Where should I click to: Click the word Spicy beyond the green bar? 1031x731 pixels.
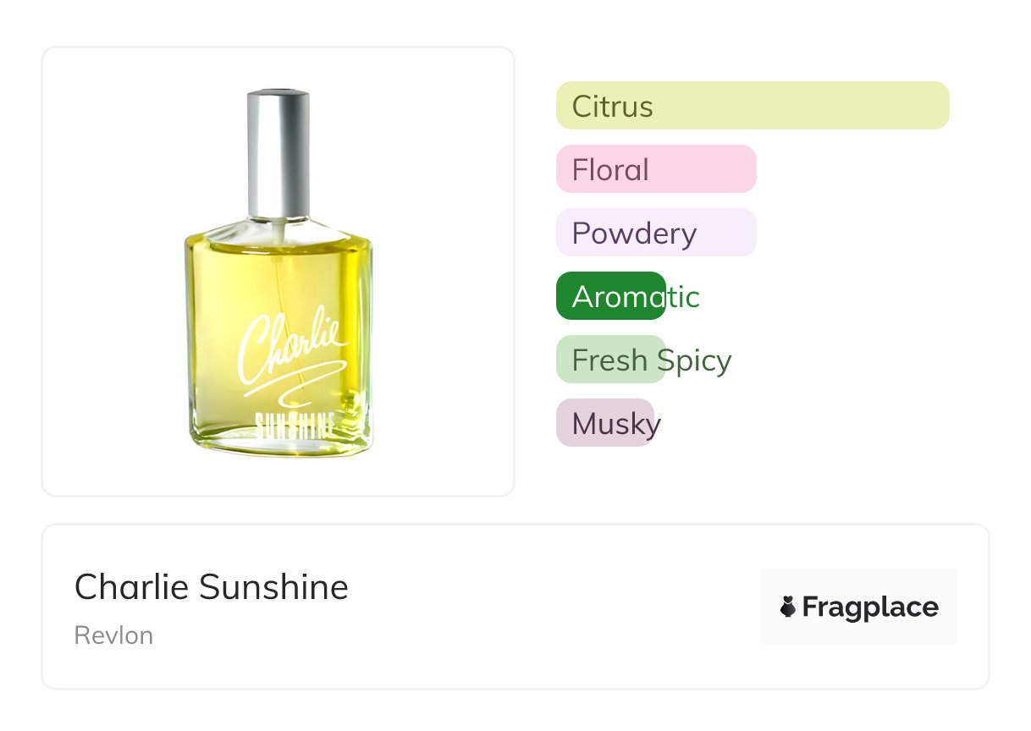click(698, 360)
